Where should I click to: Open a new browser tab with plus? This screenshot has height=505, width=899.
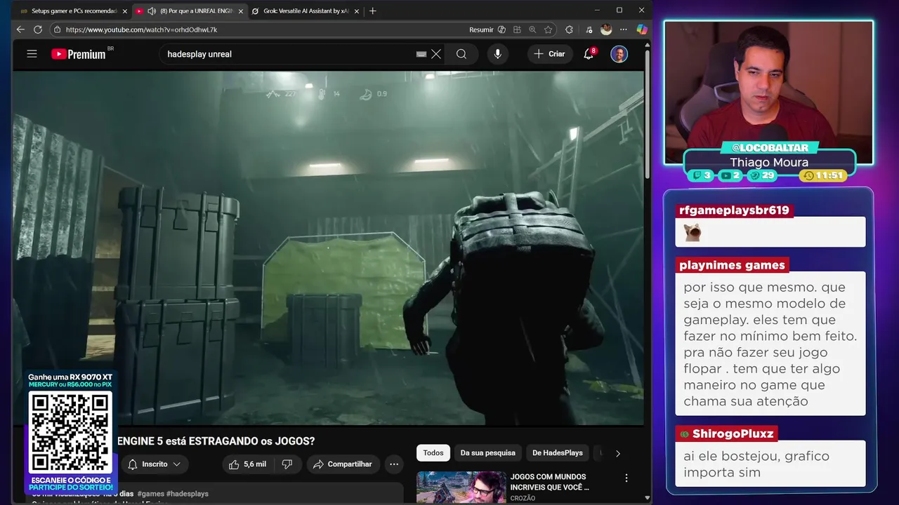373,11
